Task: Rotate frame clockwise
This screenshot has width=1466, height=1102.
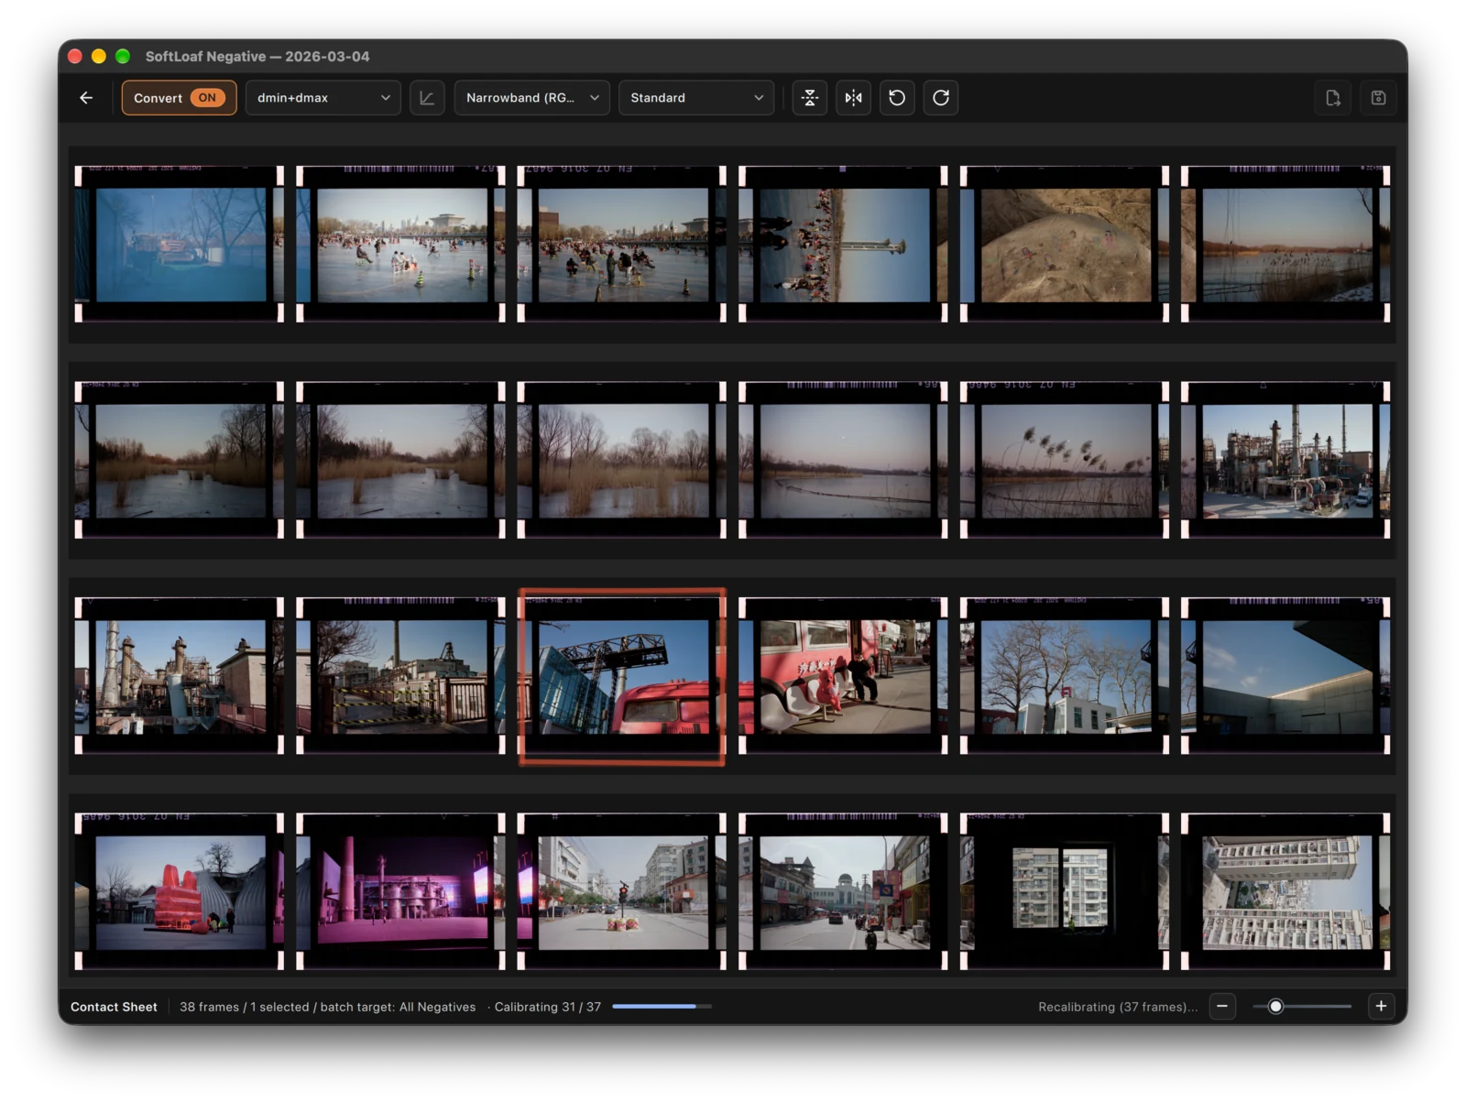Action: 941,98
